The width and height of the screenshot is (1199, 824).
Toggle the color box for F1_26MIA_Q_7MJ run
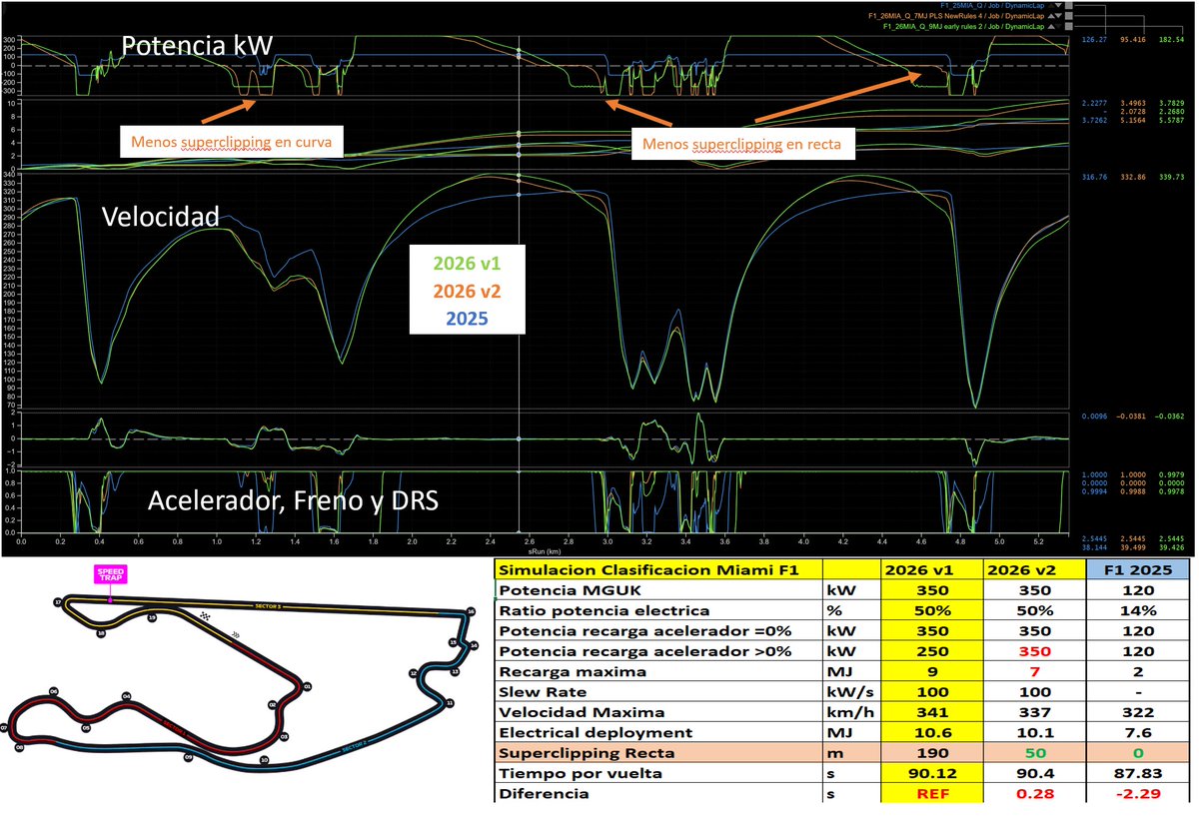[x=1069, y=16]
